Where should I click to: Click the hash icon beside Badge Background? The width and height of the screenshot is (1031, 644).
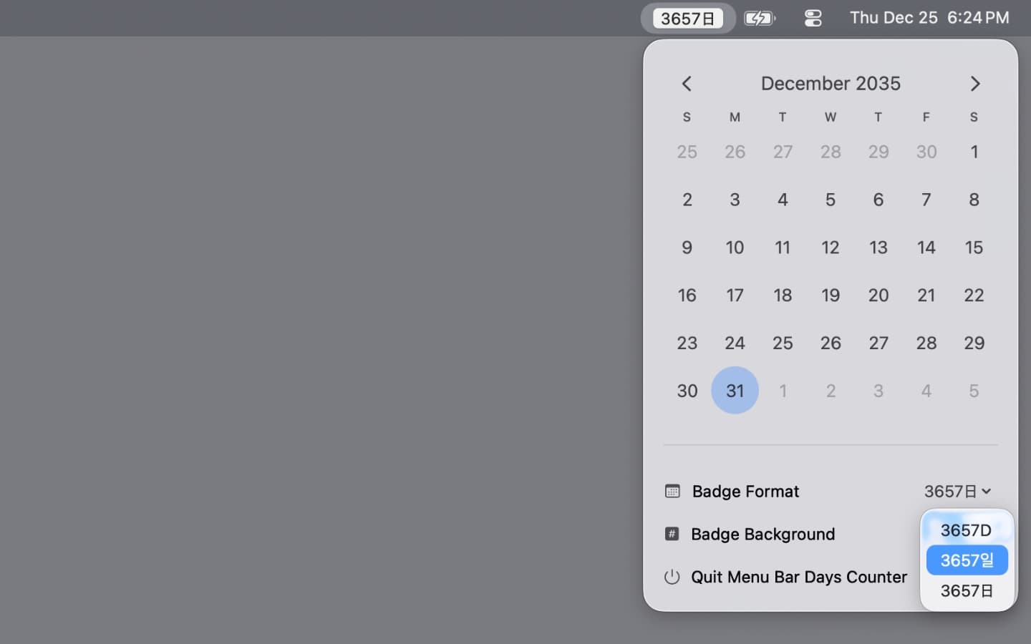pyautogui.click(x=672, y=534)
